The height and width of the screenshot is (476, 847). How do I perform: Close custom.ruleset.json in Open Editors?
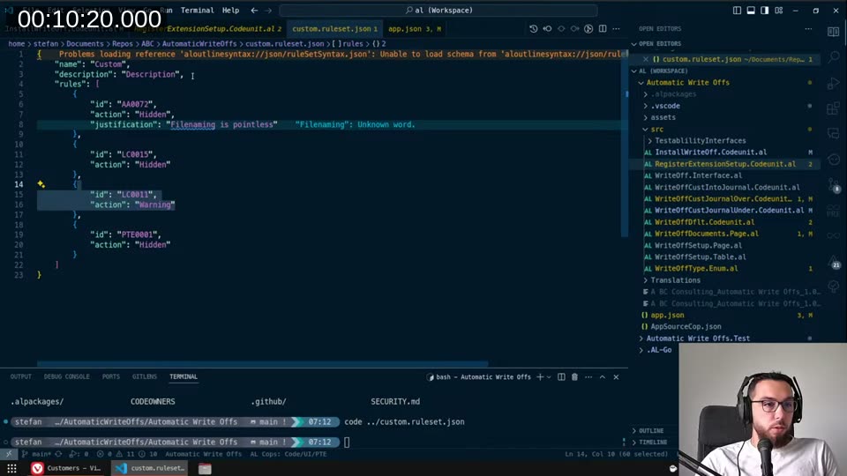[646, 59]
